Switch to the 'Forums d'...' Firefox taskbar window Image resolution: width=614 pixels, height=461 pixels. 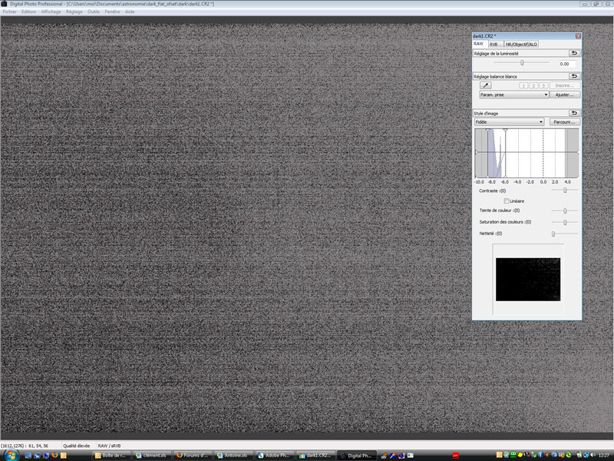(x=193, y=455)
